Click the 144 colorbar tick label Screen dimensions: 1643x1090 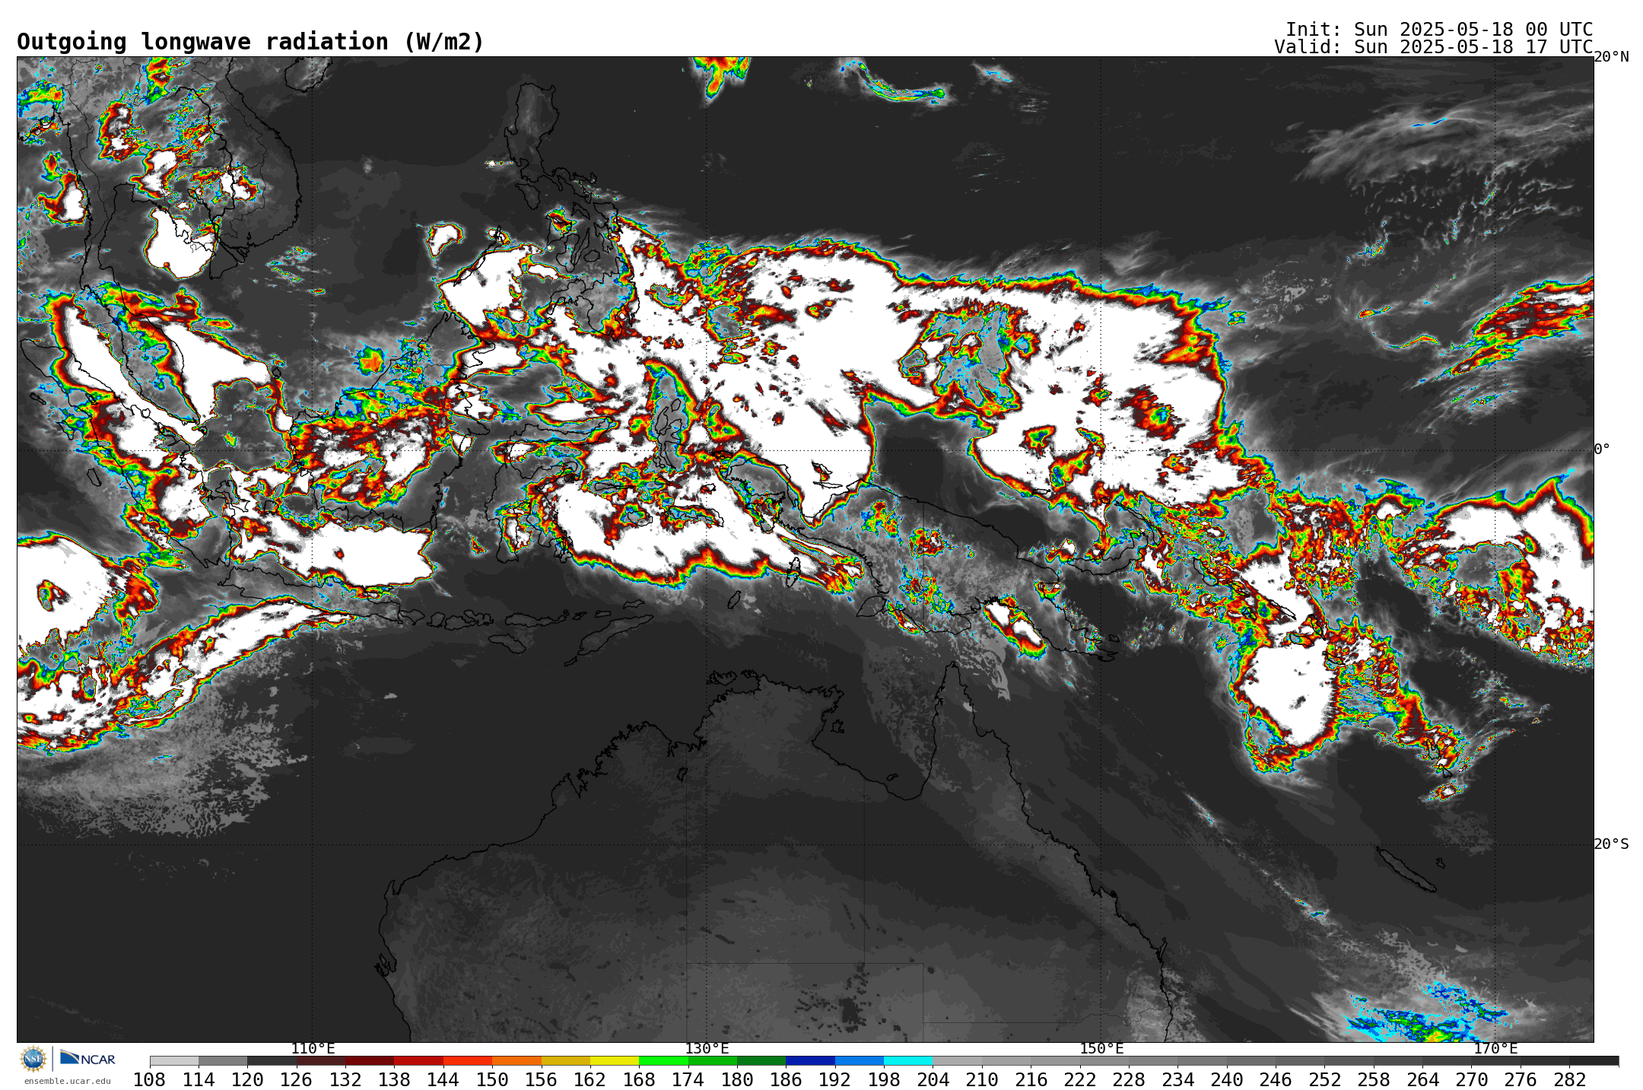click(x=443, y=1080)
